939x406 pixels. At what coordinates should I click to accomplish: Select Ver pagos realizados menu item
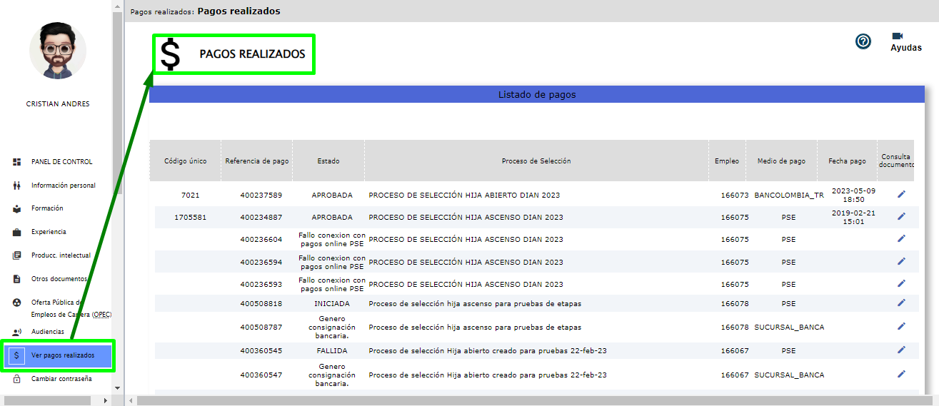tap(62, 355)
